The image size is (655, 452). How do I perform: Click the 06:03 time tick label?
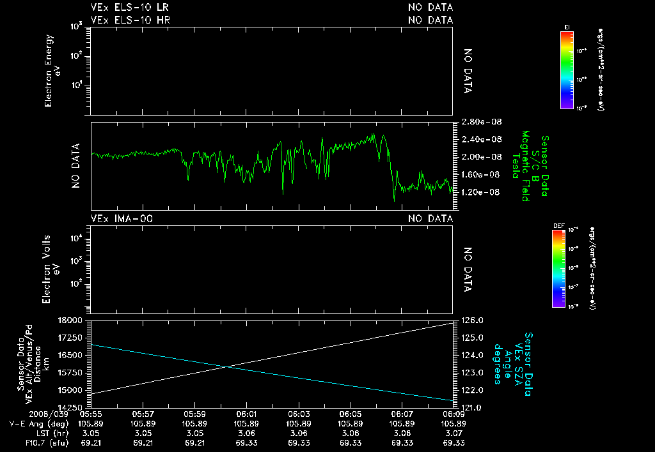click(x=298, y=414)
